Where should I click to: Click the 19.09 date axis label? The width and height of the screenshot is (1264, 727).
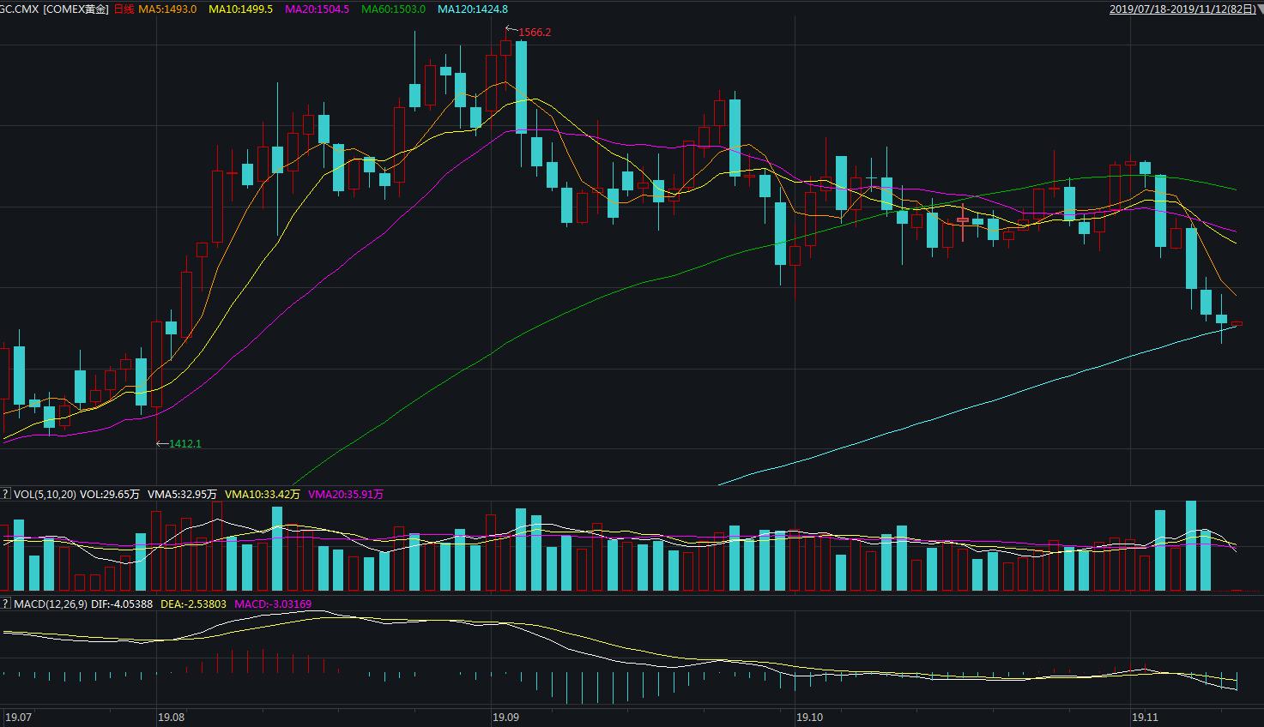[x=505, y=716]
